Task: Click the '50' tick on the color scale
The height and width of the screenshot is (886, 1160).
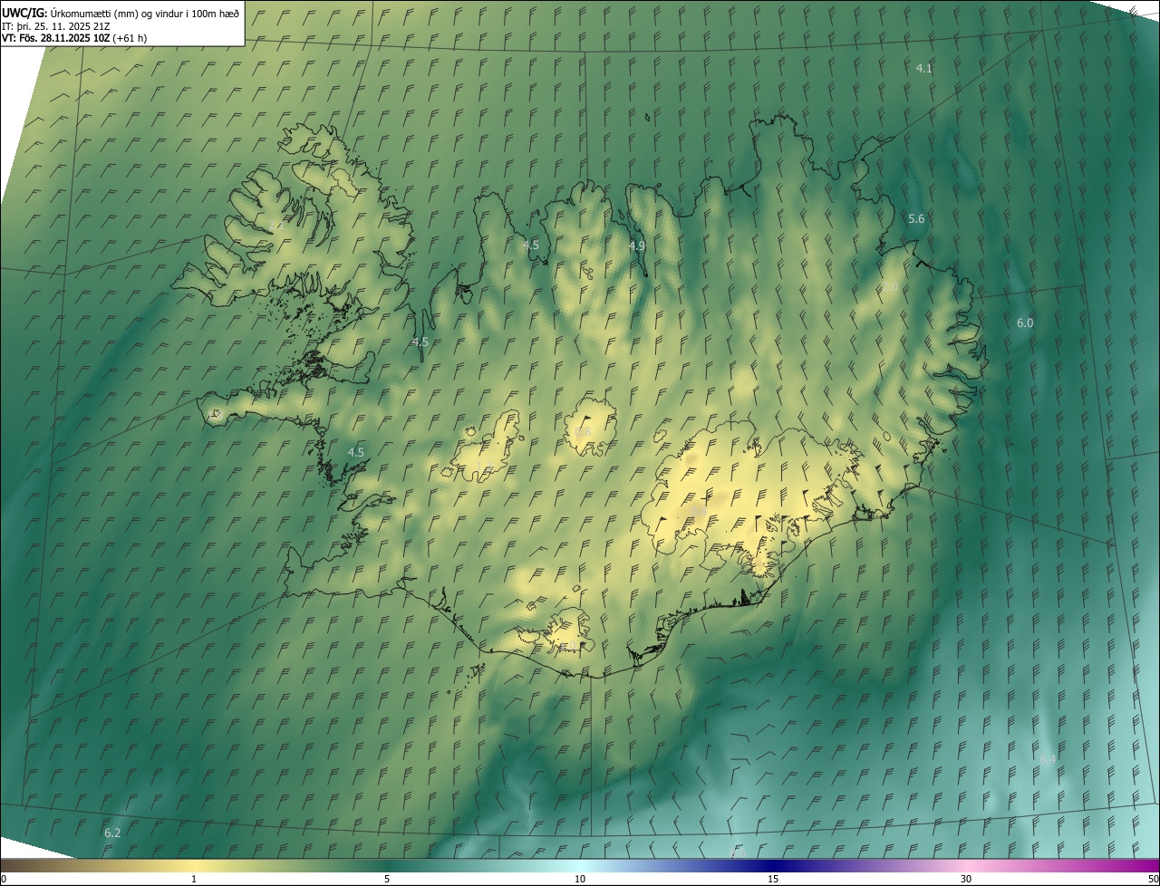Action: (x=1153, y=879)
